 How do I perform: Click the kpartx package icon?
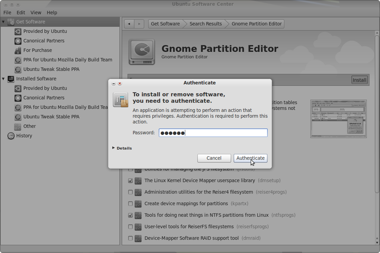138,203
